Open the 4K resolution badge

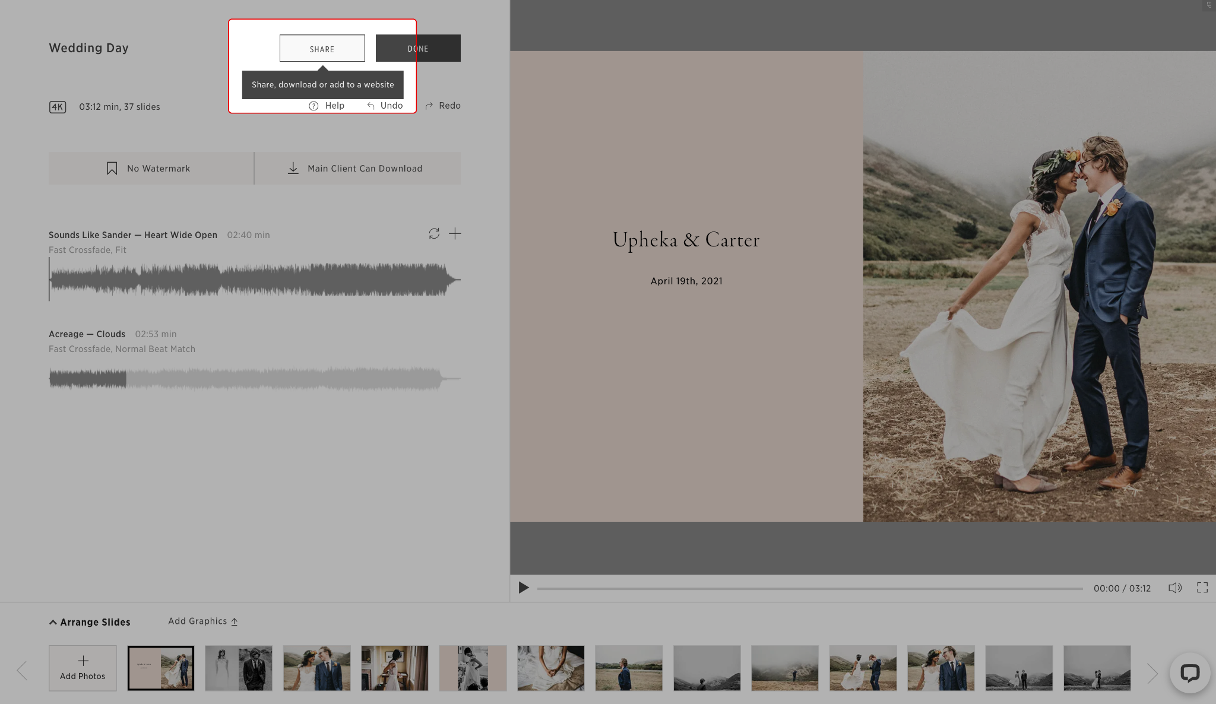[x=58, y=107]
